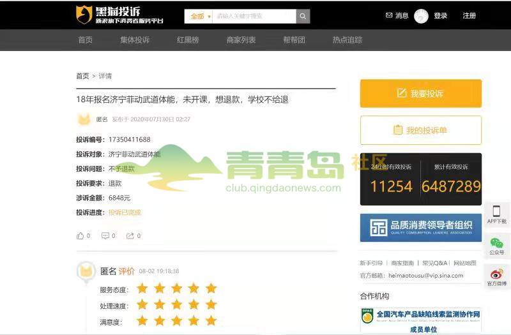The height and width of the screenshot is (335, 511).
Task: Click 6848元 amount value
Action: 119,198
